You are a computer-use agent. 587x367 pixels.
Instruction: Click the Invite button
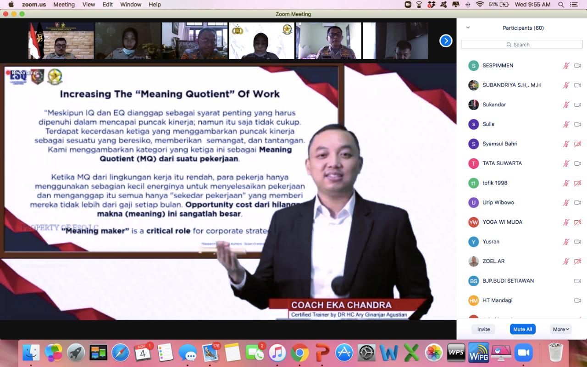point(483,329)
